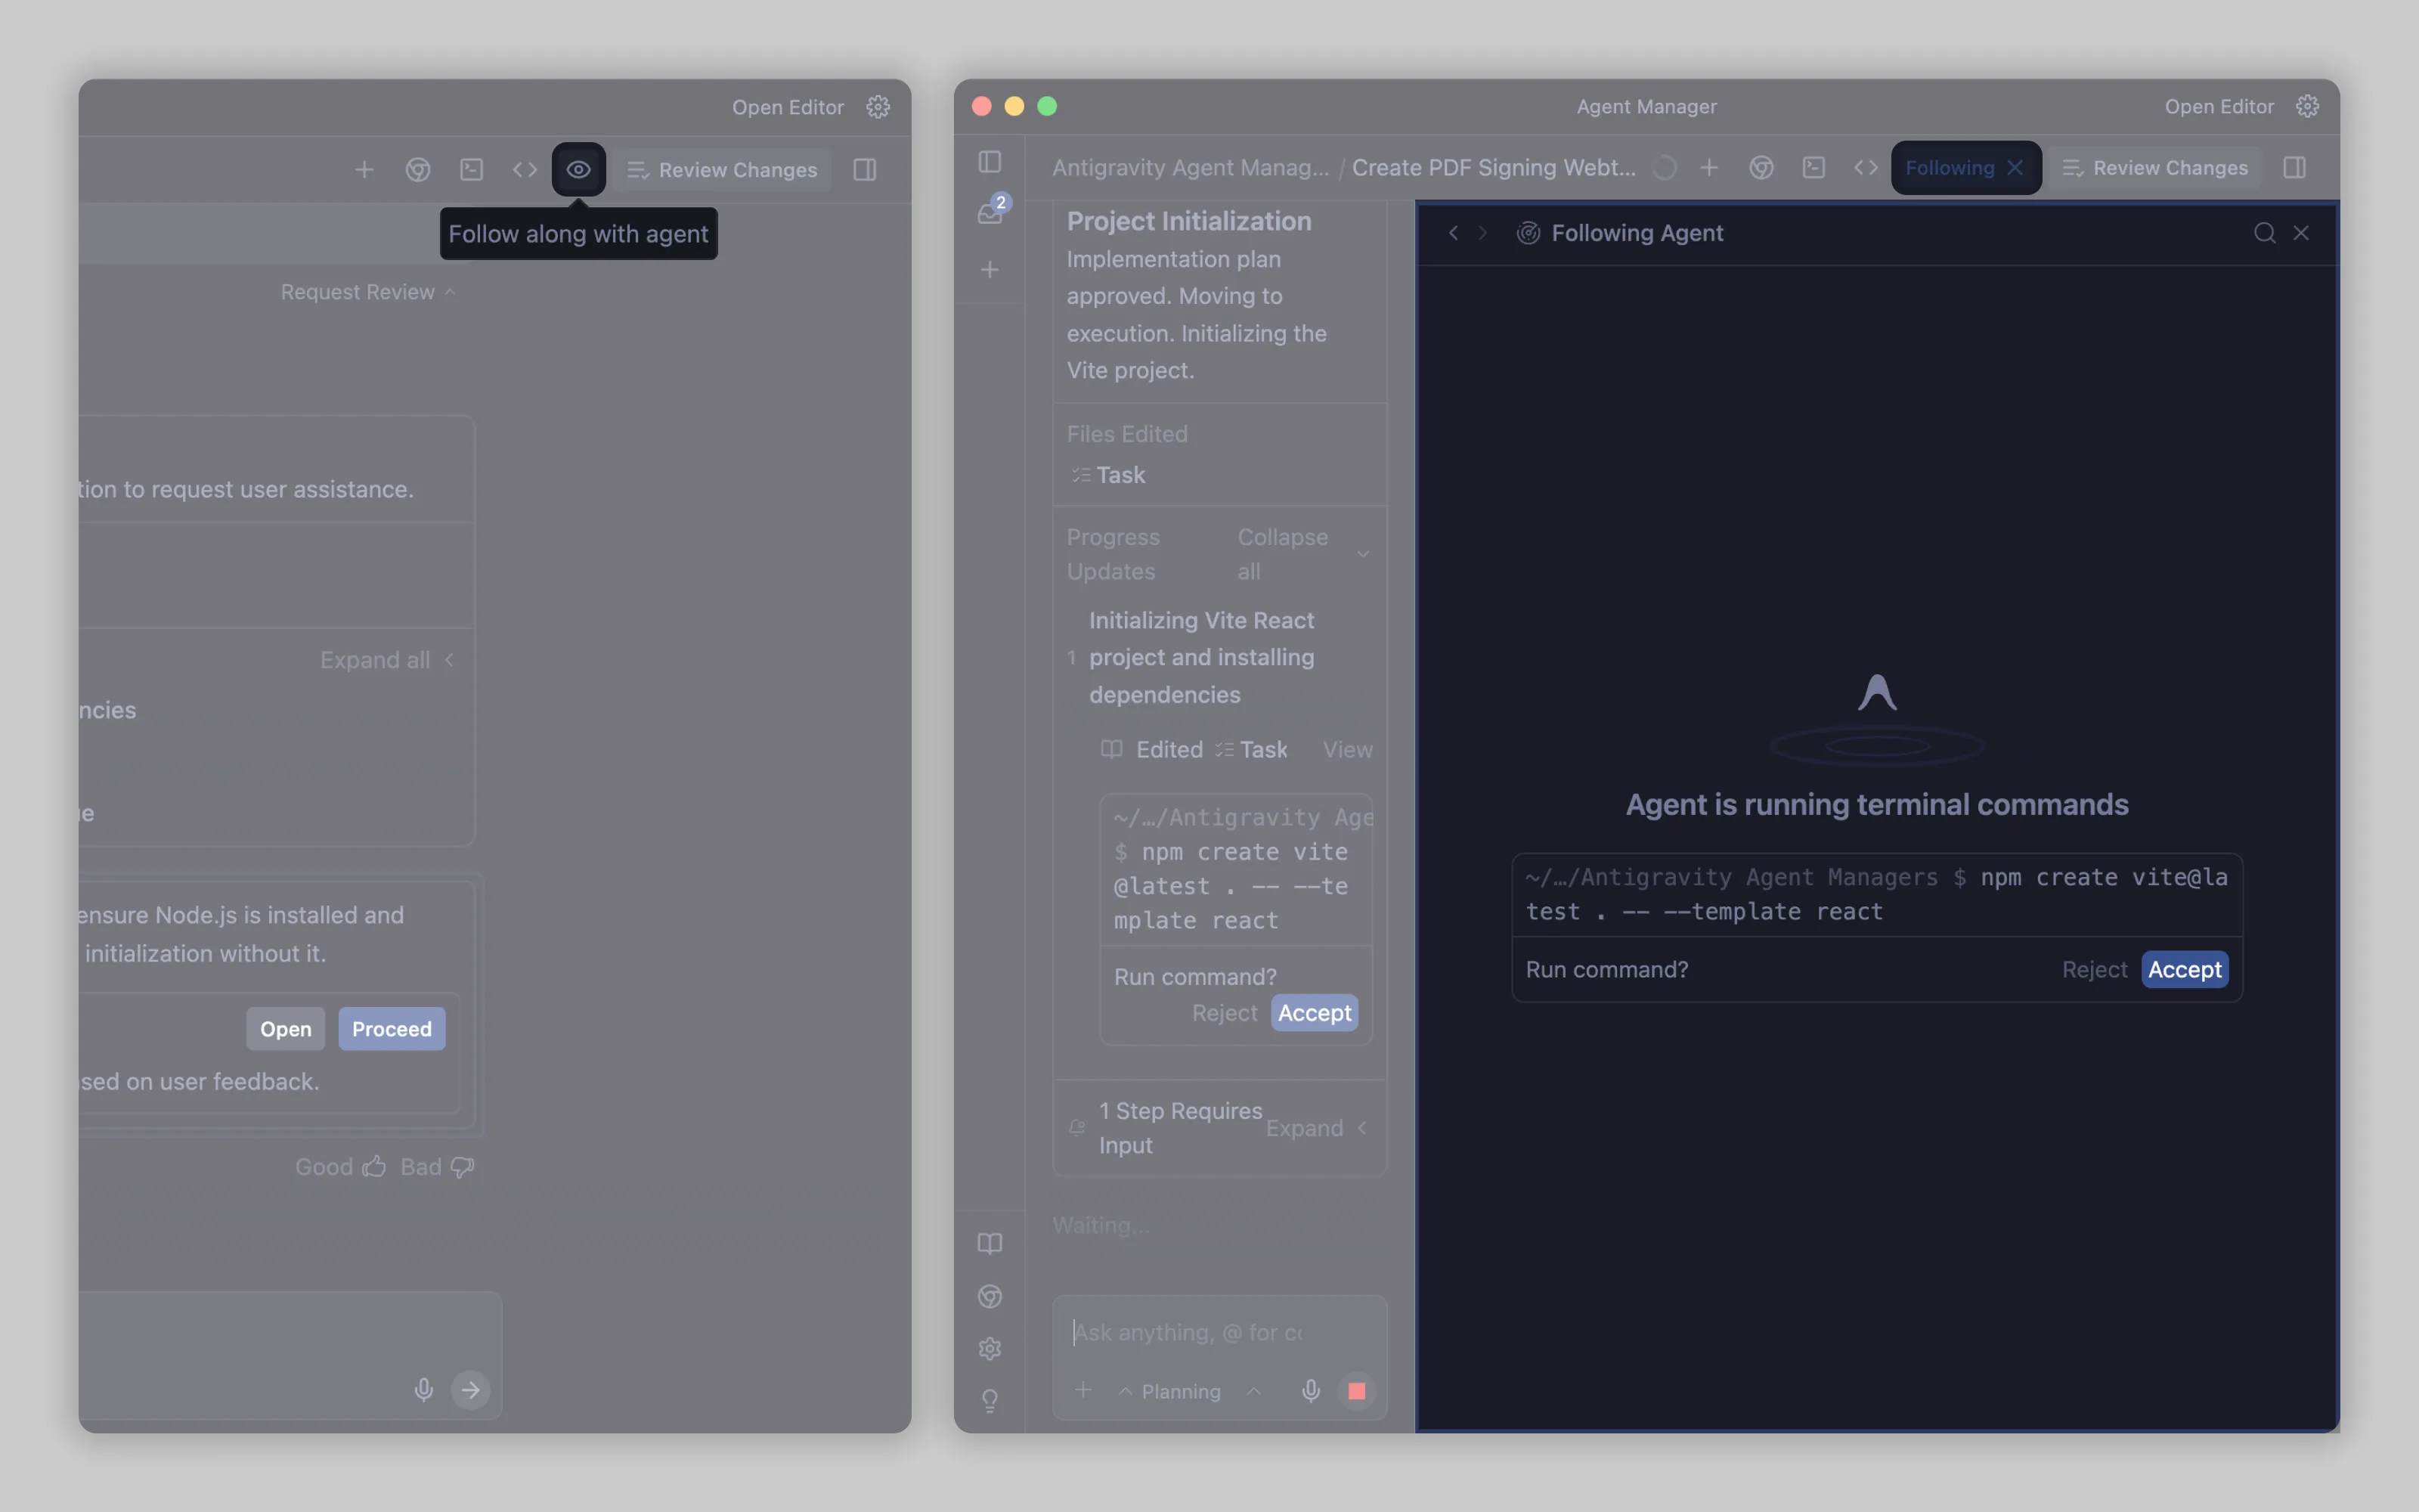The width and height of the screenshot is (2419, 1512).
Task: Click the Proceed button
Action: (x=391, y=1029)
